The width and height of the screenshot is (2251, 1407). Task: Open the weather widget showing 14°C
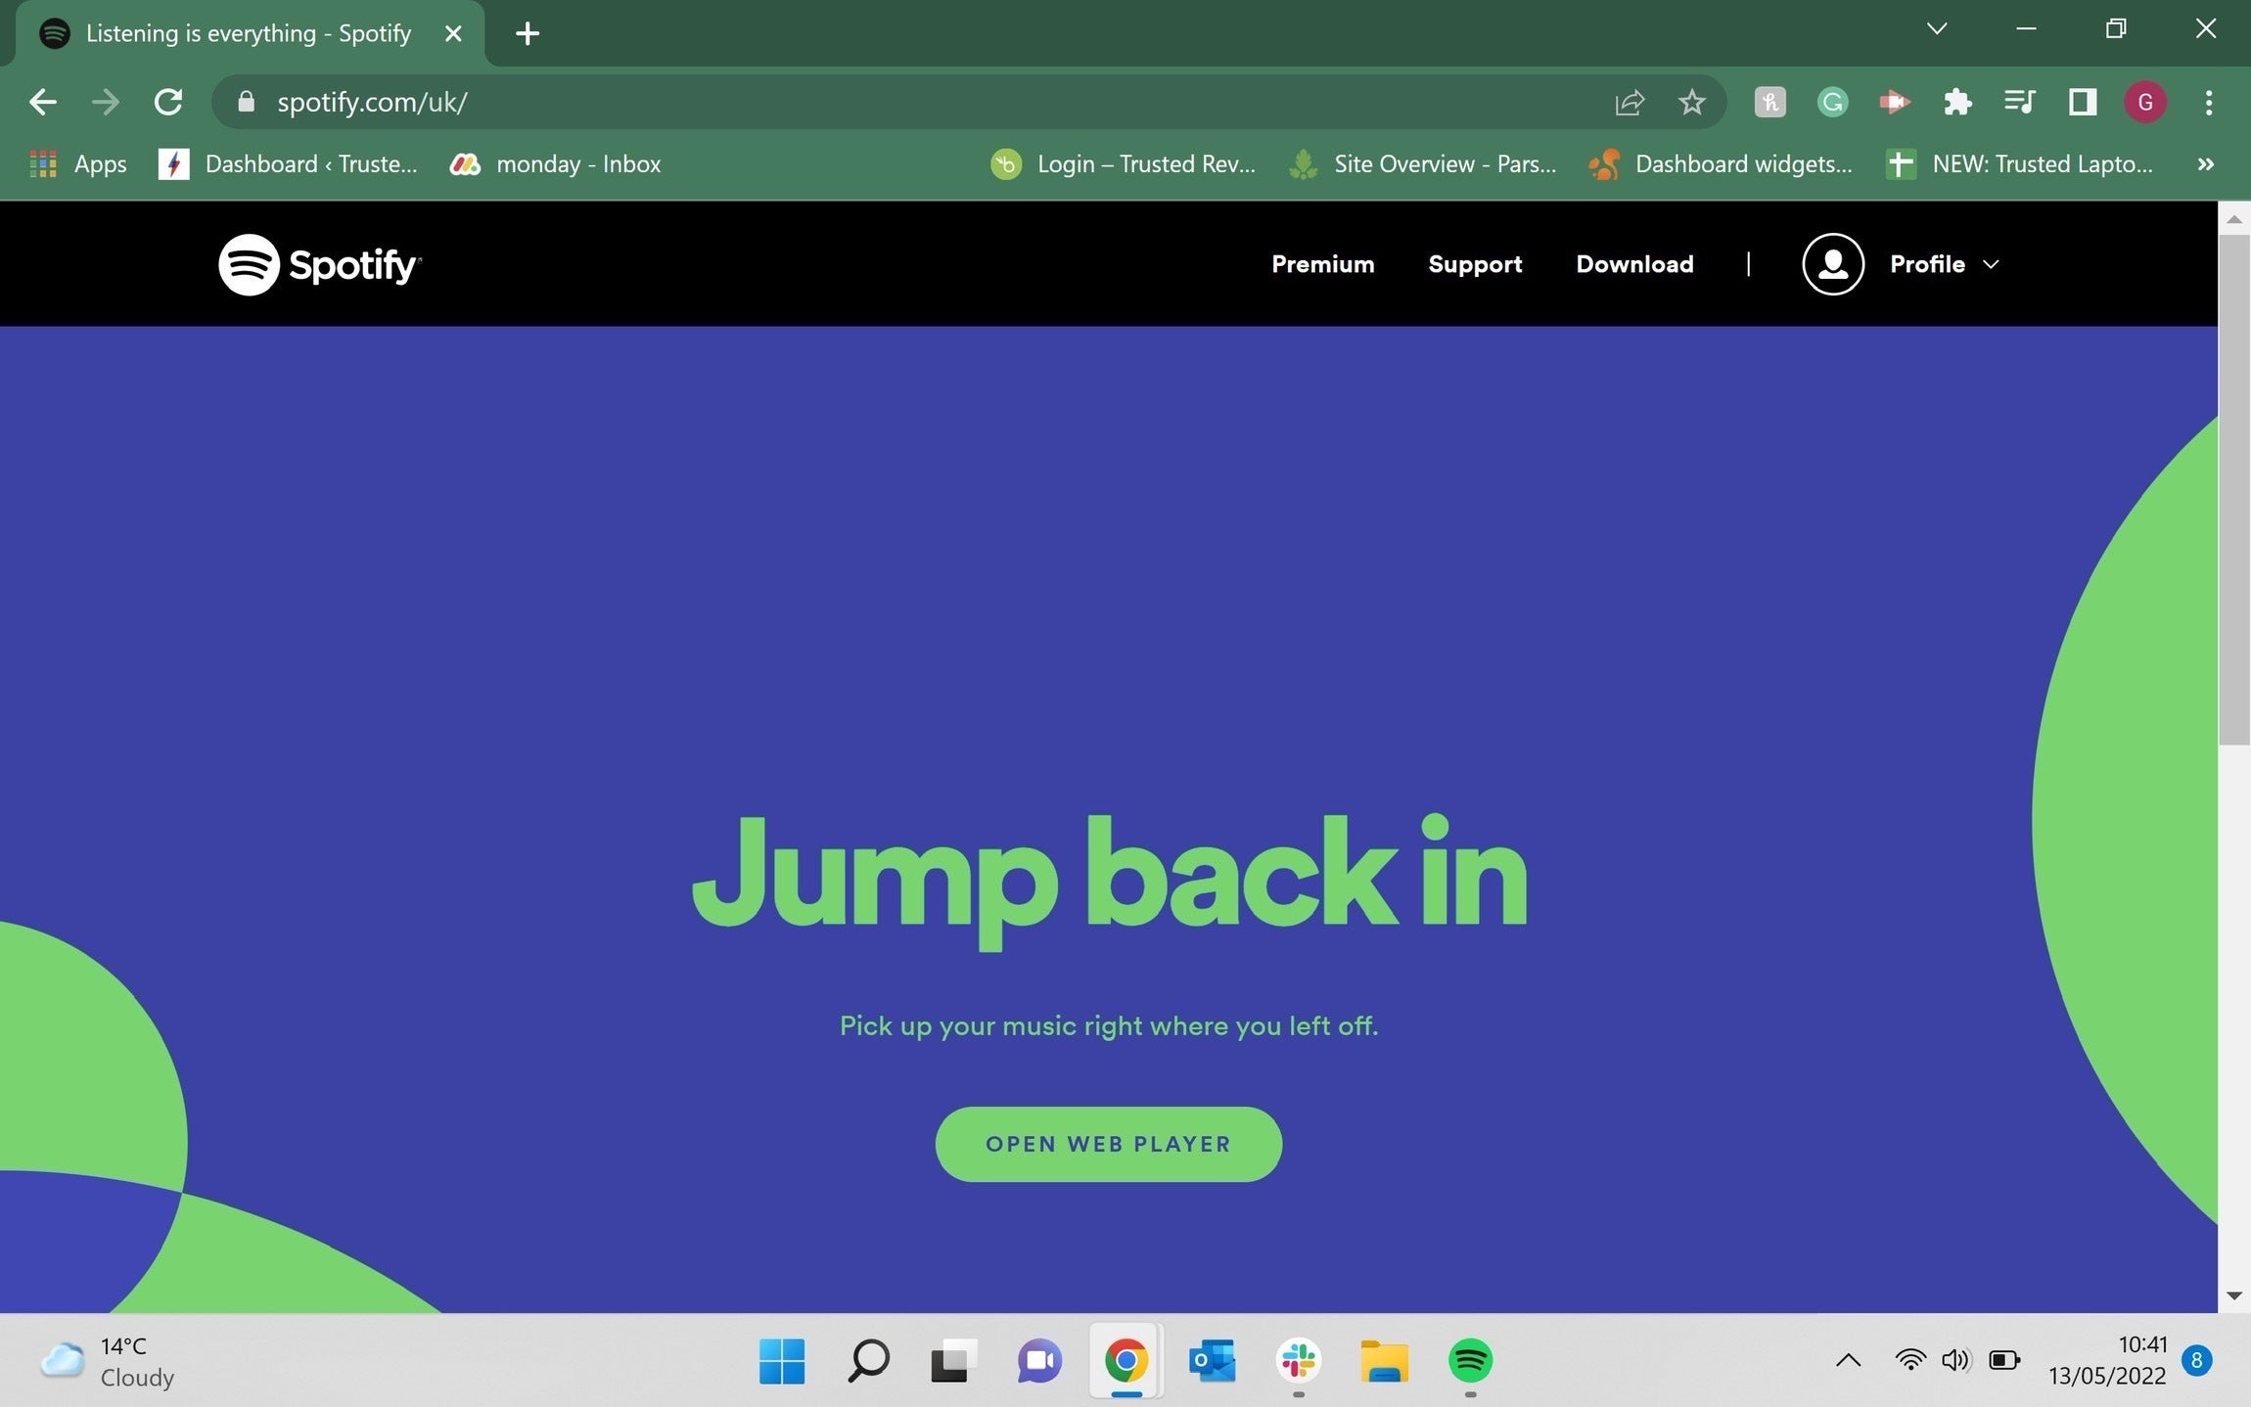coord(108,1361)
